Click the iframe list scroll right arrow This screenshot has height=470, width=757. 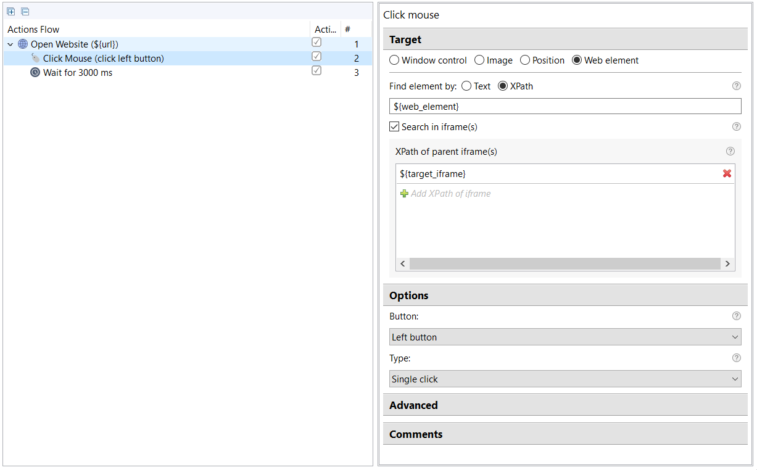[727, 263]
